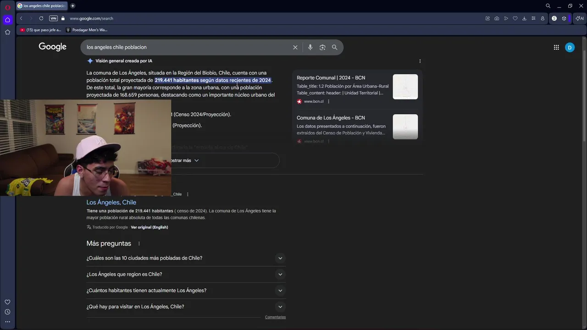Add page to bookmarks with toolbar heart

(x=515, y=18)
